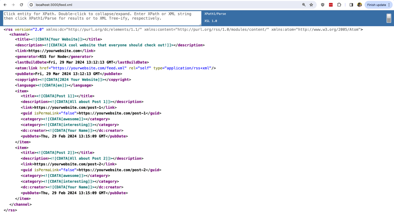Select the channel pubDate 29 Mar 2024

pos(68,74)
